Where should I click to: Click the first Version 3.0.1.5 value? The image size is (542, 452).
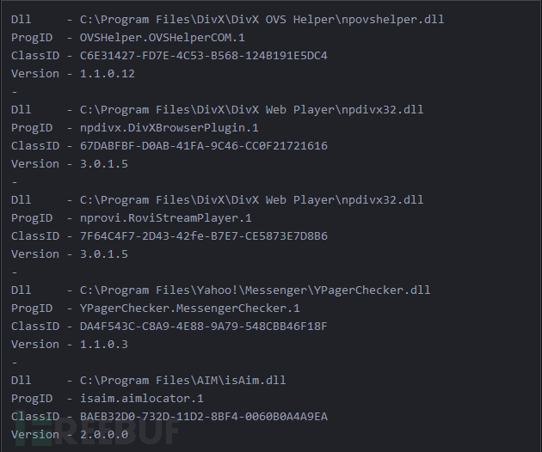point(104,163)
